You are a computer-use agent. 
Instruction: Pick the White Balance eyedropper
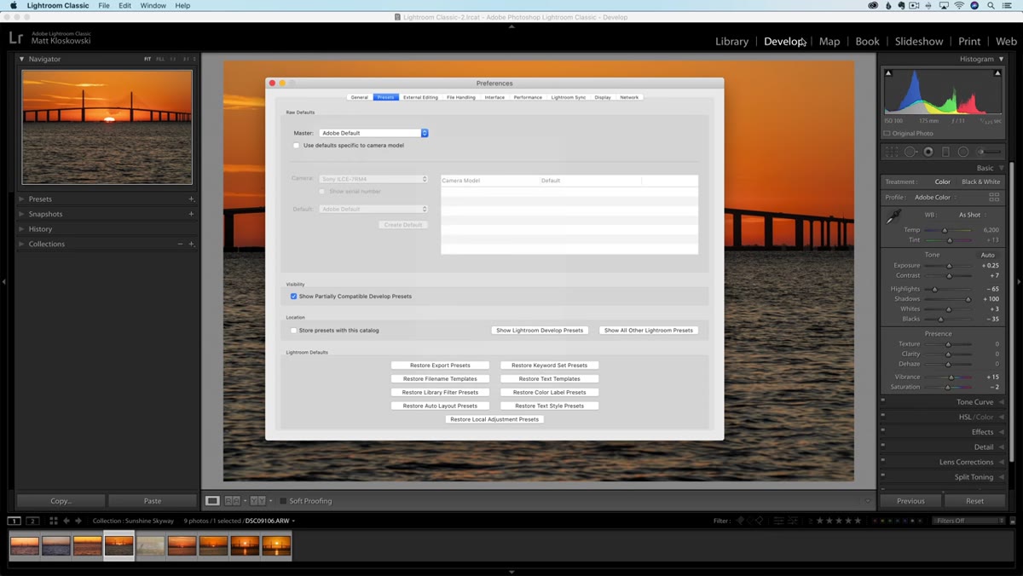tap(893, 216)
